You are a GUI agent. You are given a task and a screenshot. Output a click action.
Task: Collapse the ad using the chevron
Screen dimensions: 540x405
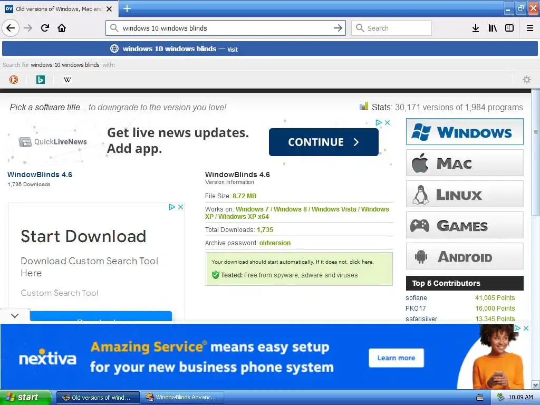pos(14,315)
